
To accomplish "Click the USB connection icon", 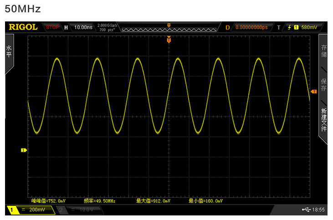I will point(306,210).
